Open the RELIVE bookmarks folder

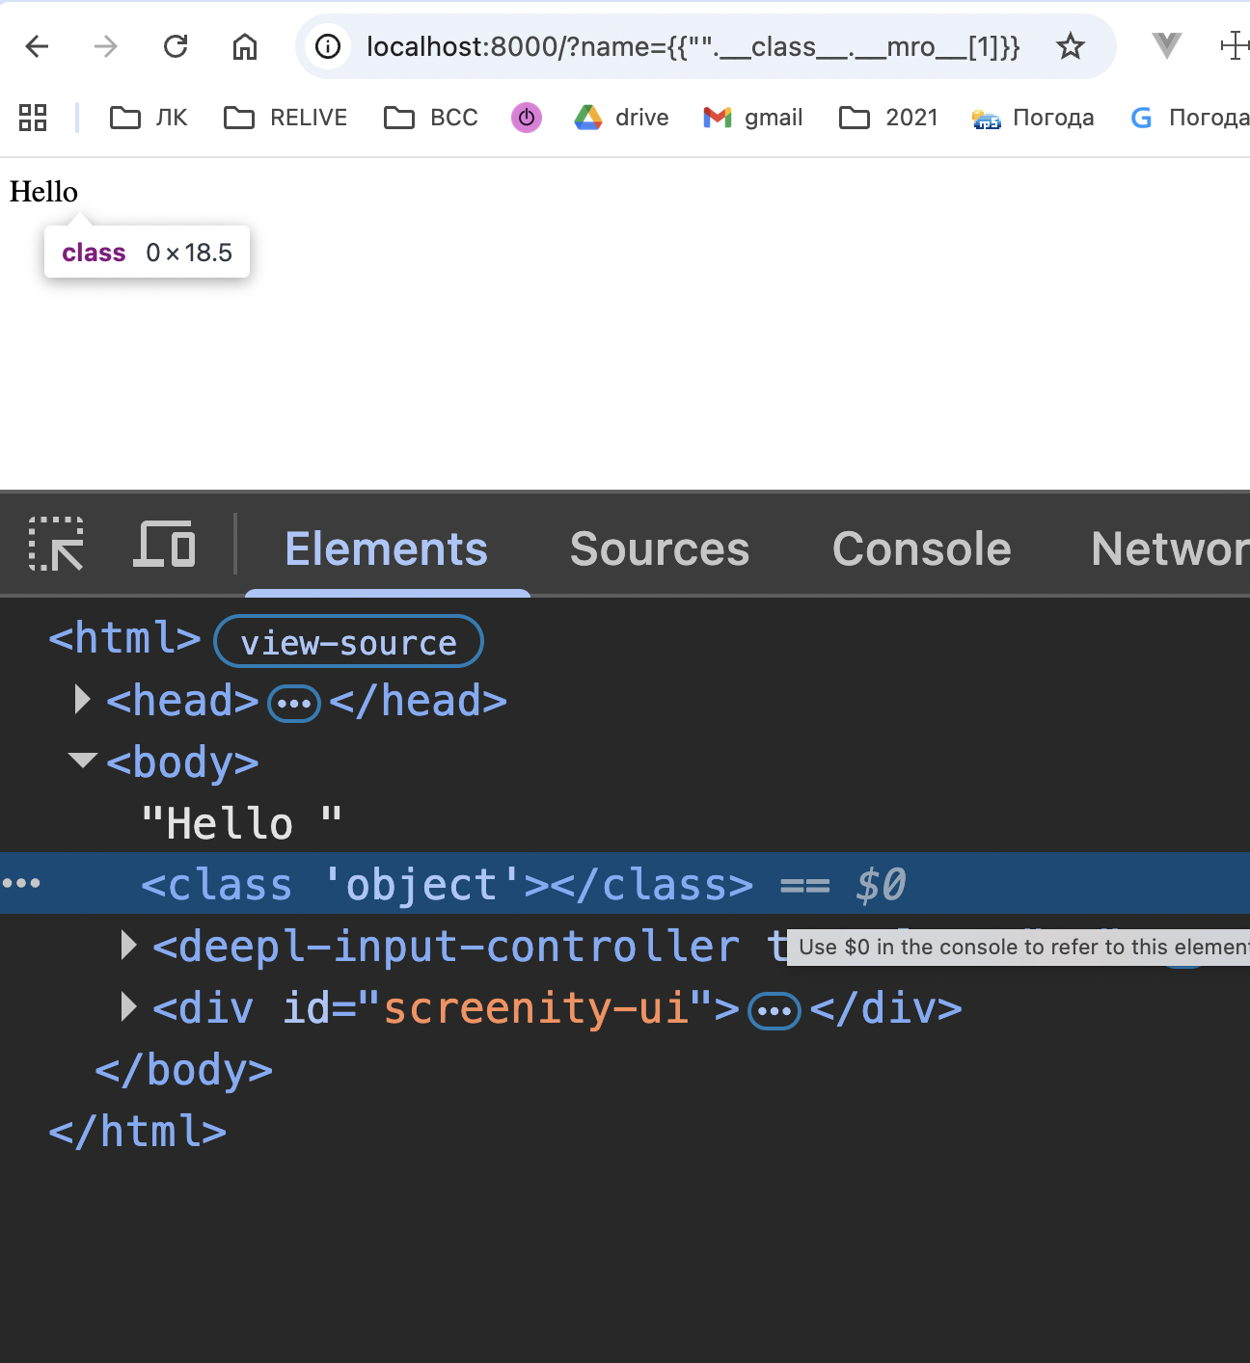(x=285, y=118)
